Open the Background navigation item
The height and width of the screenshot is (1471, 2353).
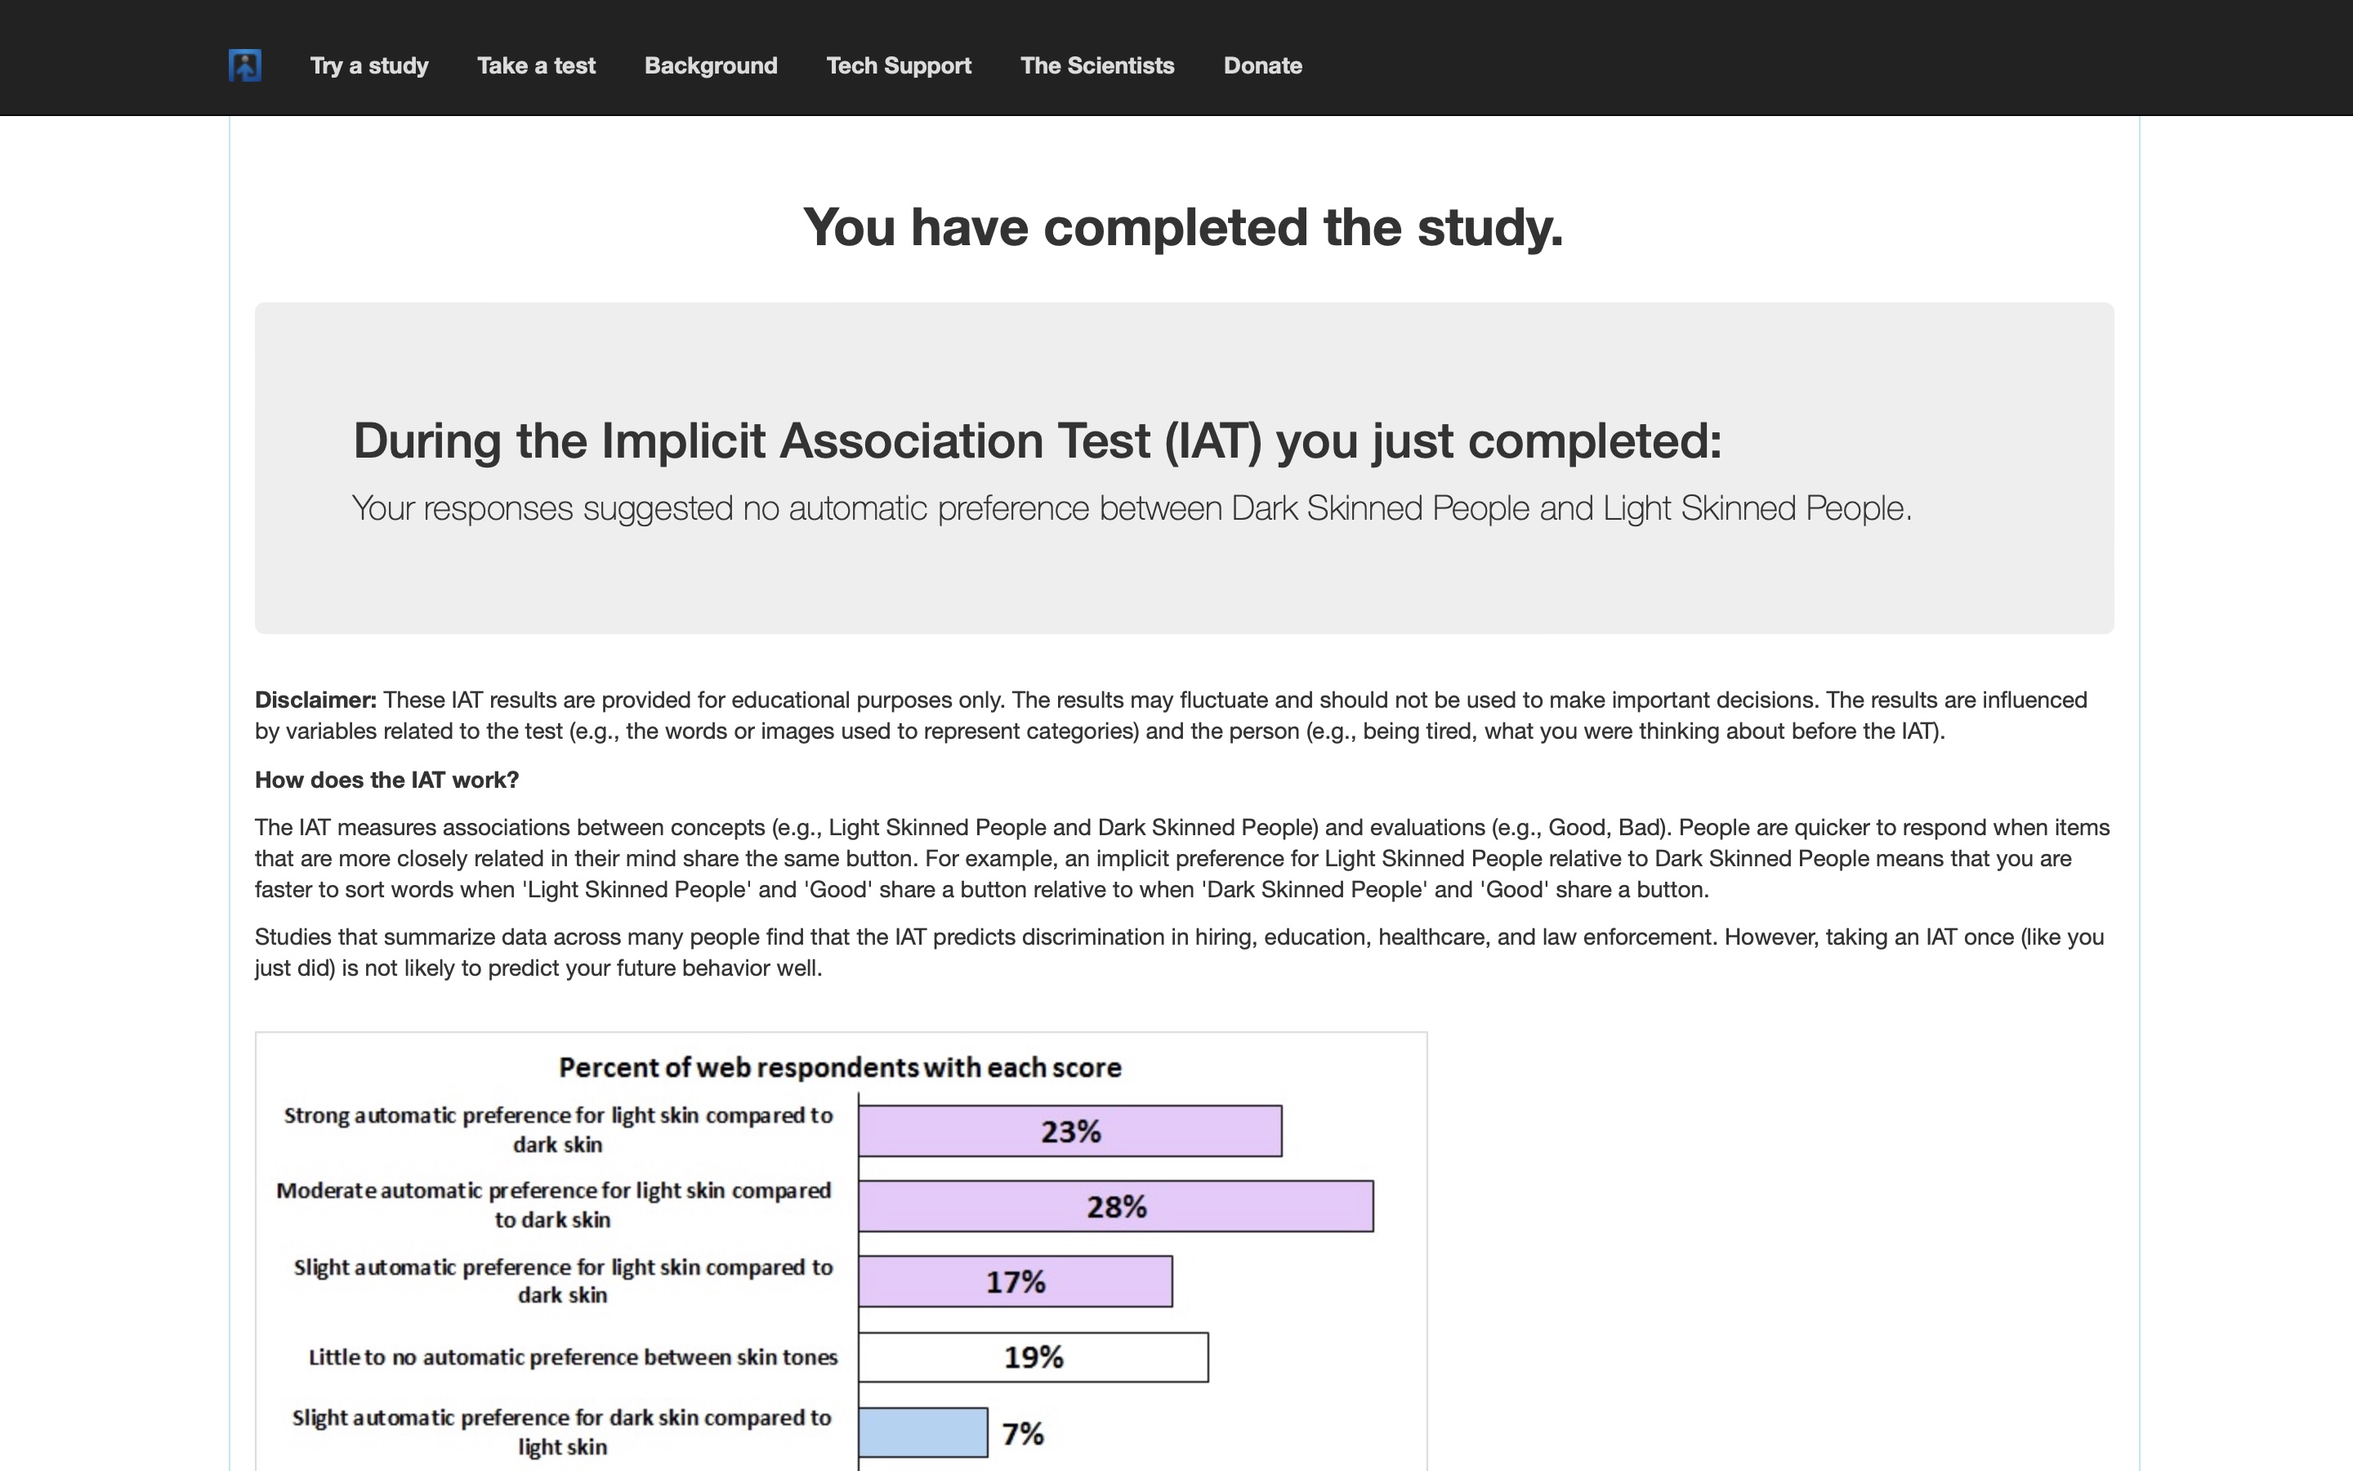click(x=711, y=66)
